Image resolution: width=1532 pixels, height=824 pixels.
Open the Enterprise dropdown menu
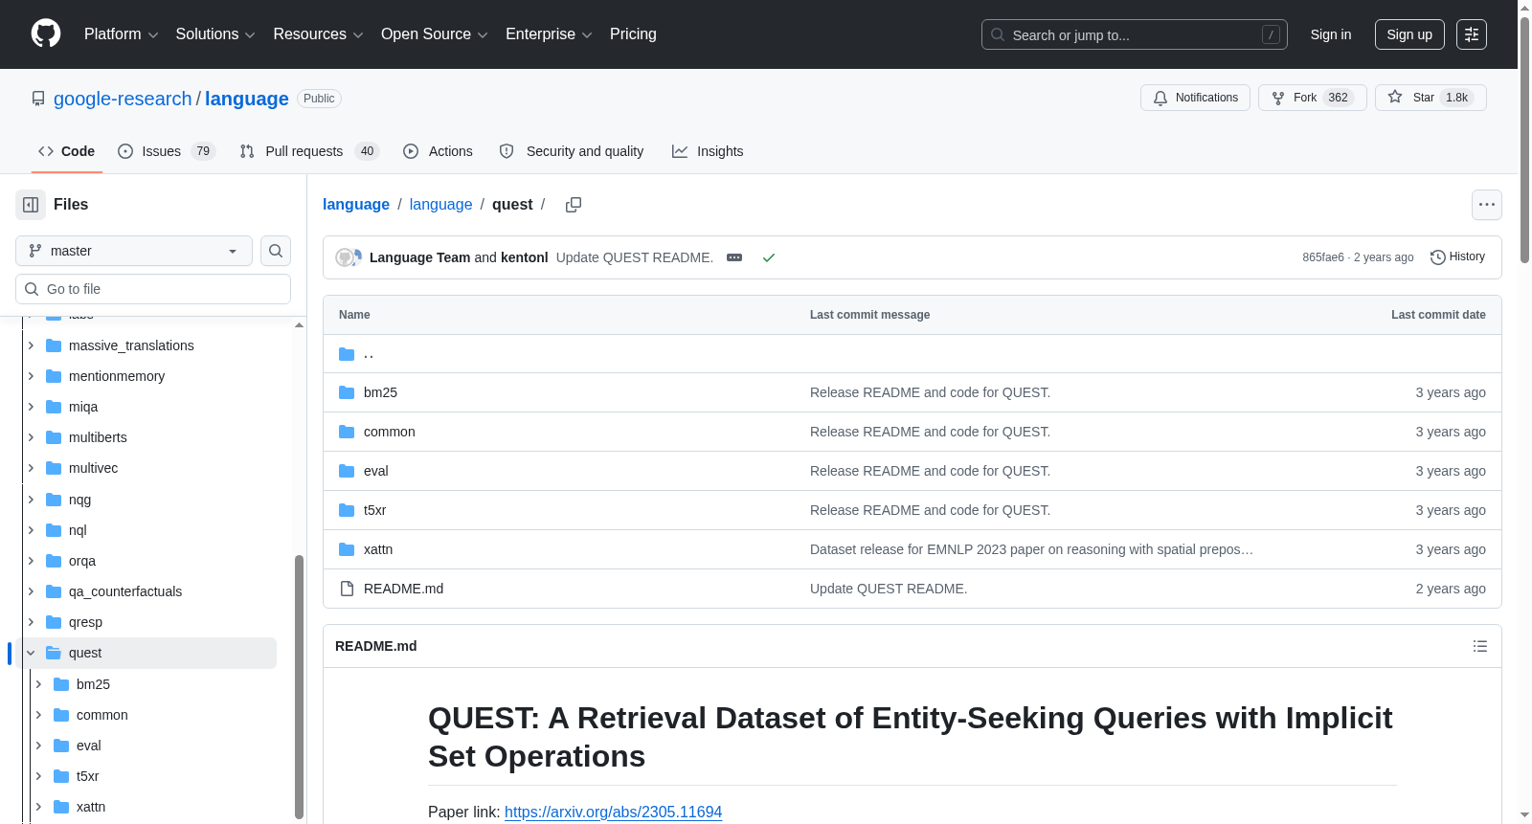click(x=549, y=34)
